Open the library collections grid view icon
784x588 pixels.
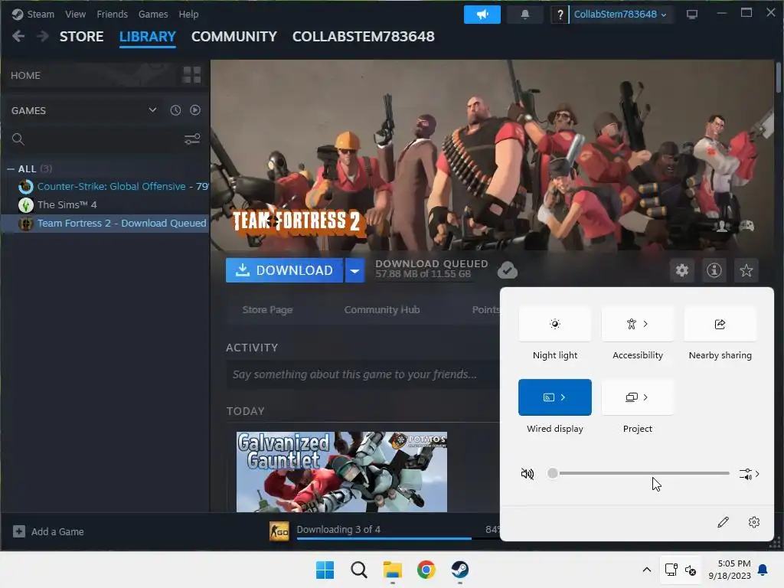pos(192,75)
